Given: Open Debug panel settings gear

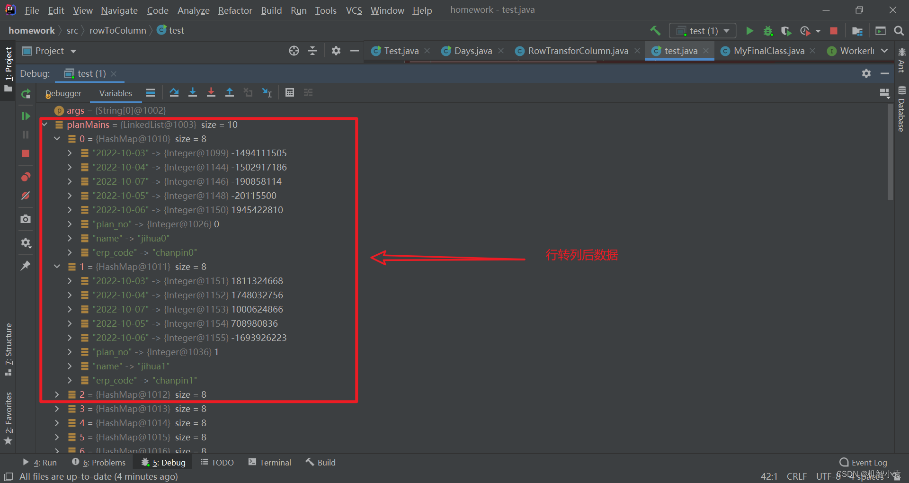Looking at the screenshot, I should click(x=866, y=73).
